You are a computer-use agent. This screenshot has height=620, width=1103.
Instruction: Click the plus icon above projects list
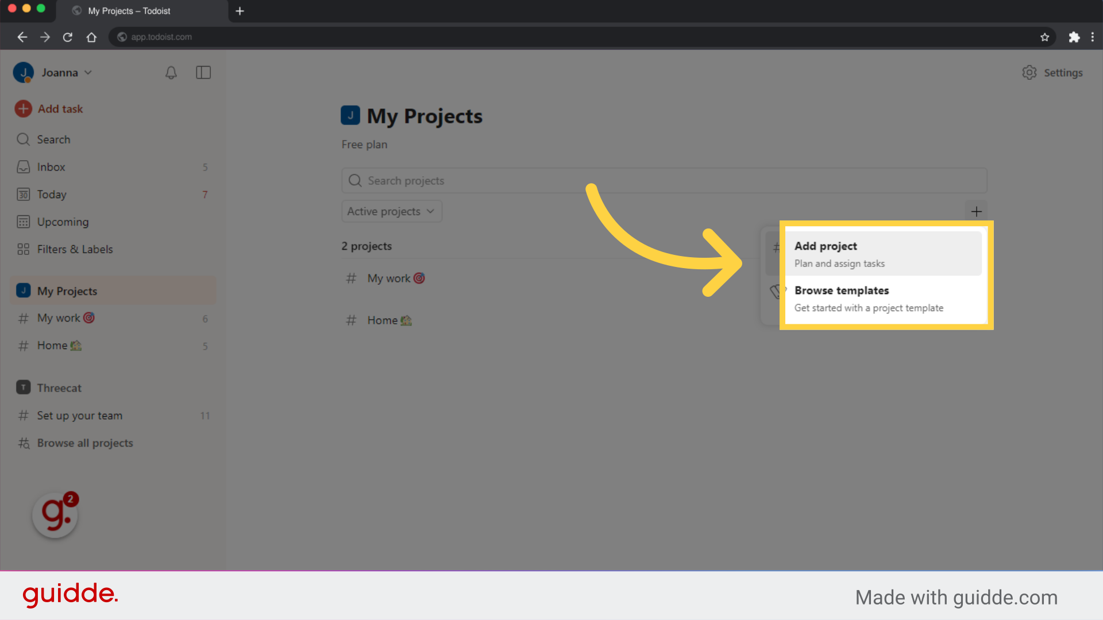977,211
